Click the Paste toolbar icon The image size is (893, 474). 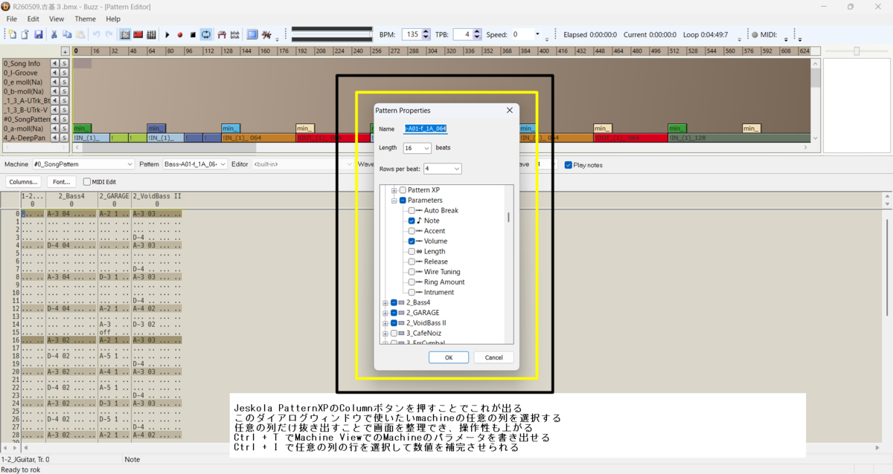pyautogui.click(x=80, y=35)
